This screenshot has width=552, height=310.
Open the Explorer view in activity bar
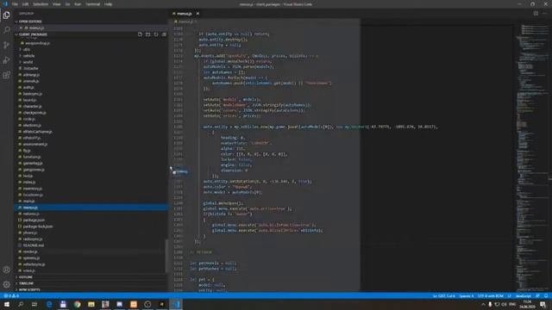[x=6, y=15]
